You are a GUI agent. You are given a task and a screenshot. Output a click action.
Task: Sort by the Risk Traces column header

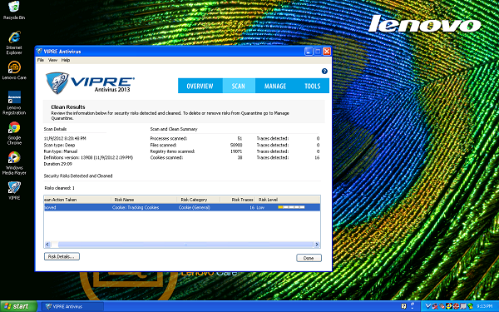(237, 200)
